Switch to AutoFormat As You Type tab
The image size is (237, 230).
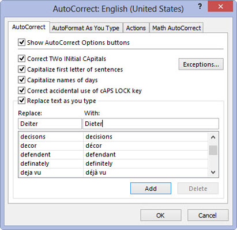86,28
